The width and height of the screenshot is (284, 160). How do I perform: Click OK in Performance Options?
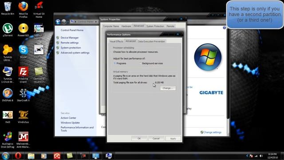coord(139,138)
